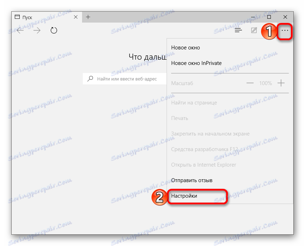305x246 pixels.
Task: Click the Make a Web Note pen icon
Action: click(x=254, y=30)
